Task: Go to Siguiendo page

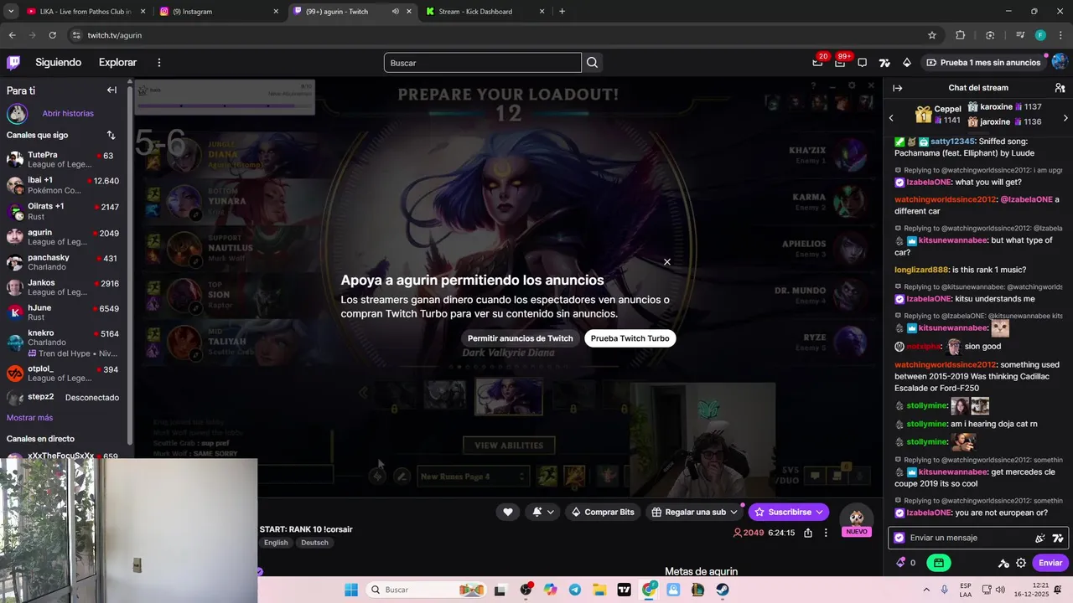Action: click(x=59, y=63)
